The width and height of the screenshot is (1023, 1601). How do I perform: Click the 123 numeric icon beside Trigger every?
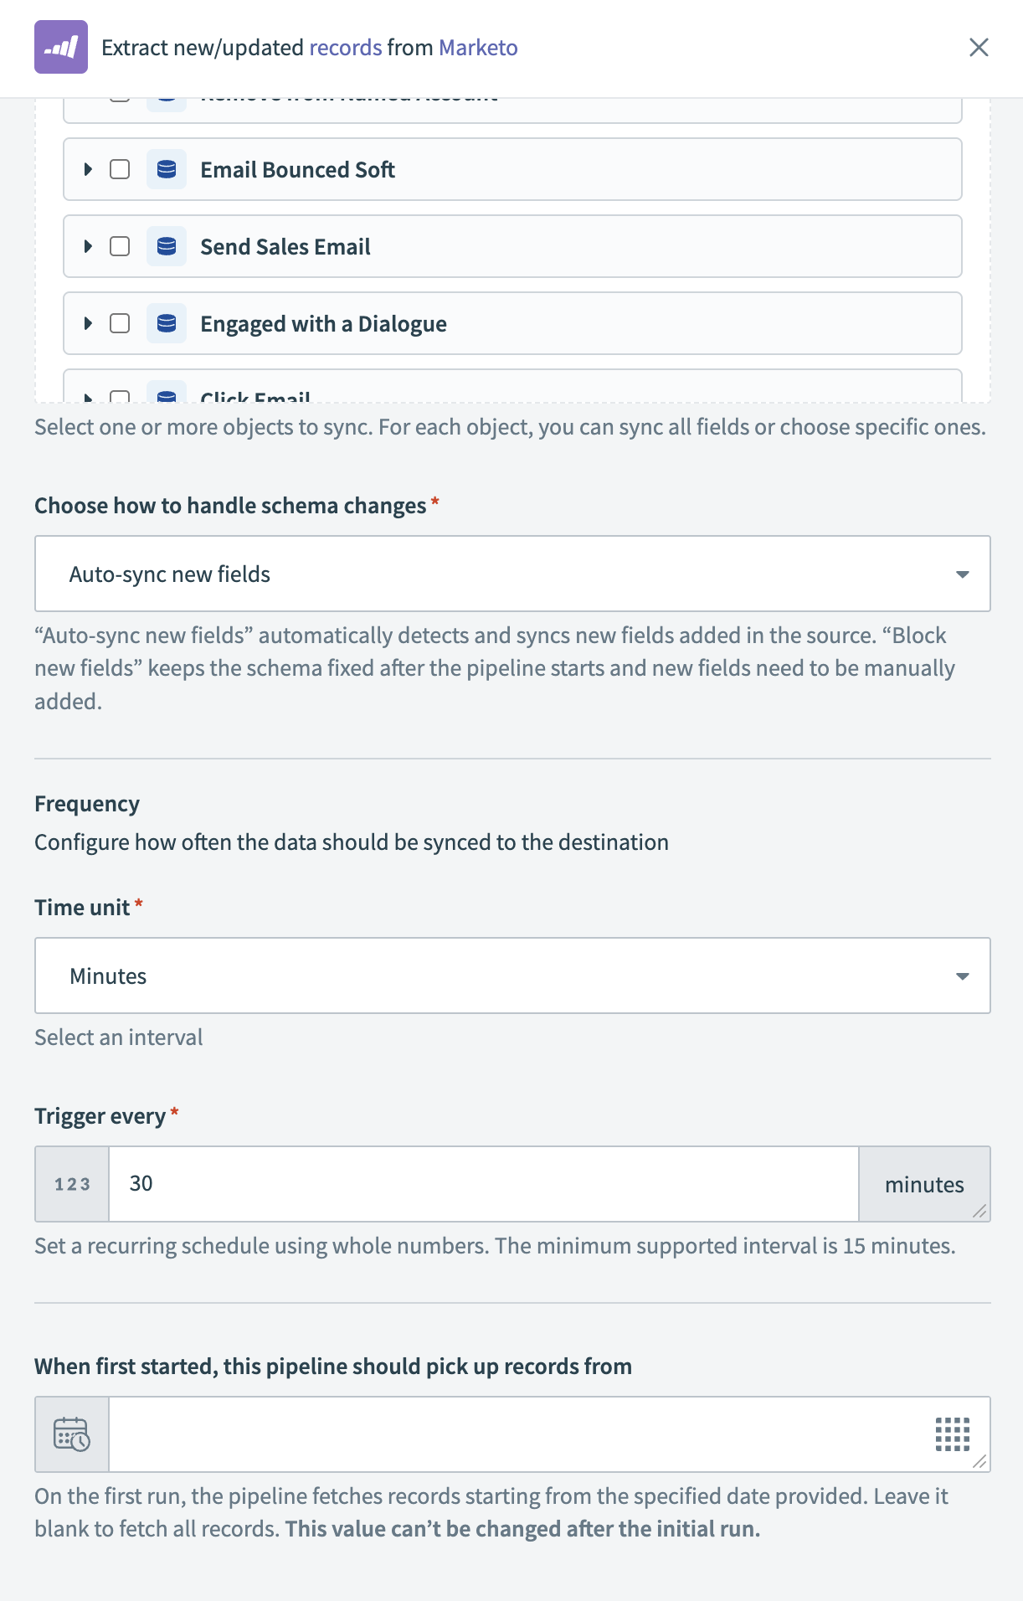point(71,1183)
